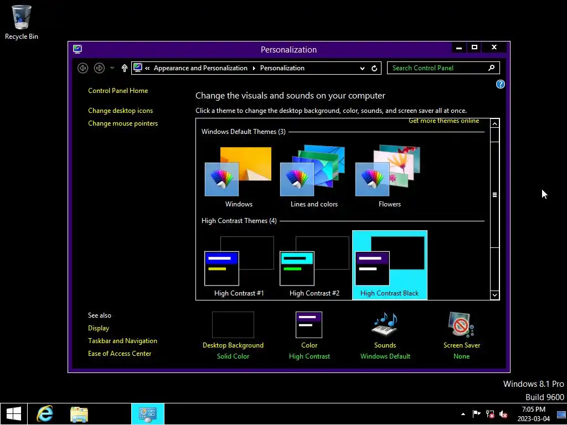Apply the Windows theme
The height and width of the screenshot is (425, 567).
tap(239, 177)
